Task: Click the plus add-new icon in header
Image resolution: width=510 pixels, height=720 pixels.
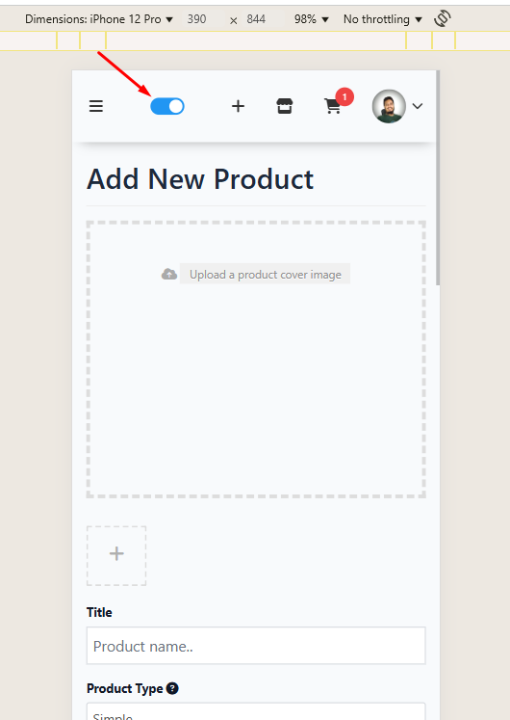Action: click(238, 106)
